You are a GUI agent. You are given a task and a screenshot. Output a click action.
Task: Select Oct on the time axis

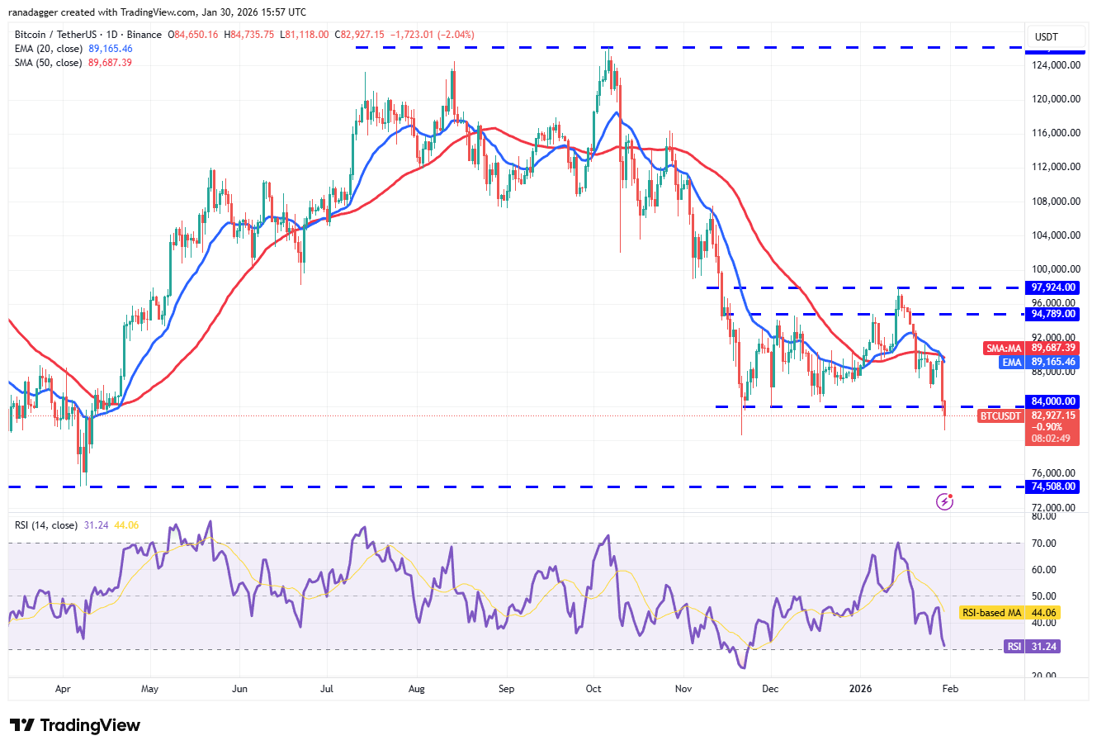(593, 688)
